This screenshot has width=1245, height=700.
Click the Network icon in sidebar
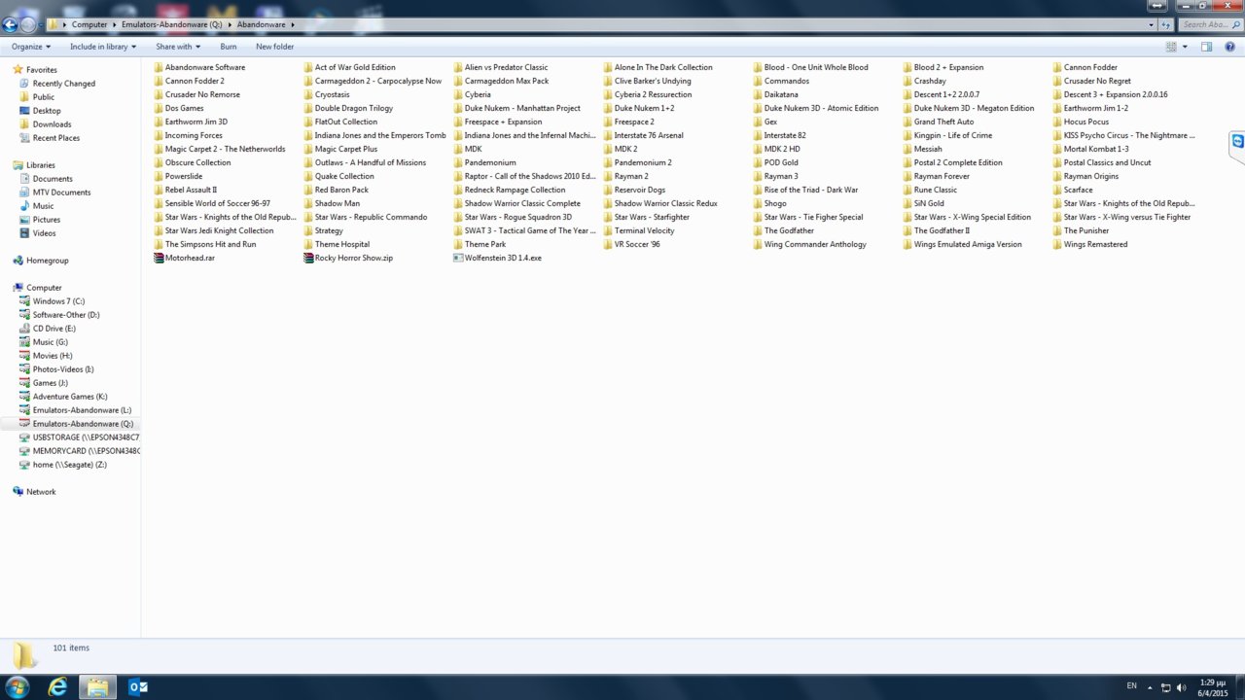click(x=18, y=492)
